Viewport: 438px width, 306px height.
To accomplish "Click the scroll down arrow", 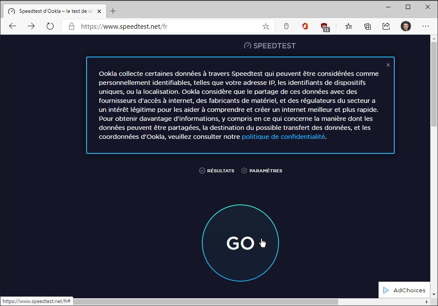I will (434, 294).
